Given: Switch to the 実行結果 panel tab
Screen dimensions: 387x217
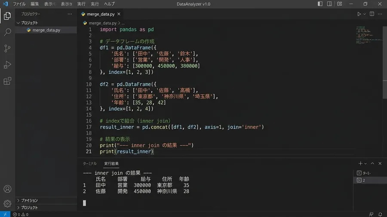Looking at the screenshot, I should tap(111, 164).
